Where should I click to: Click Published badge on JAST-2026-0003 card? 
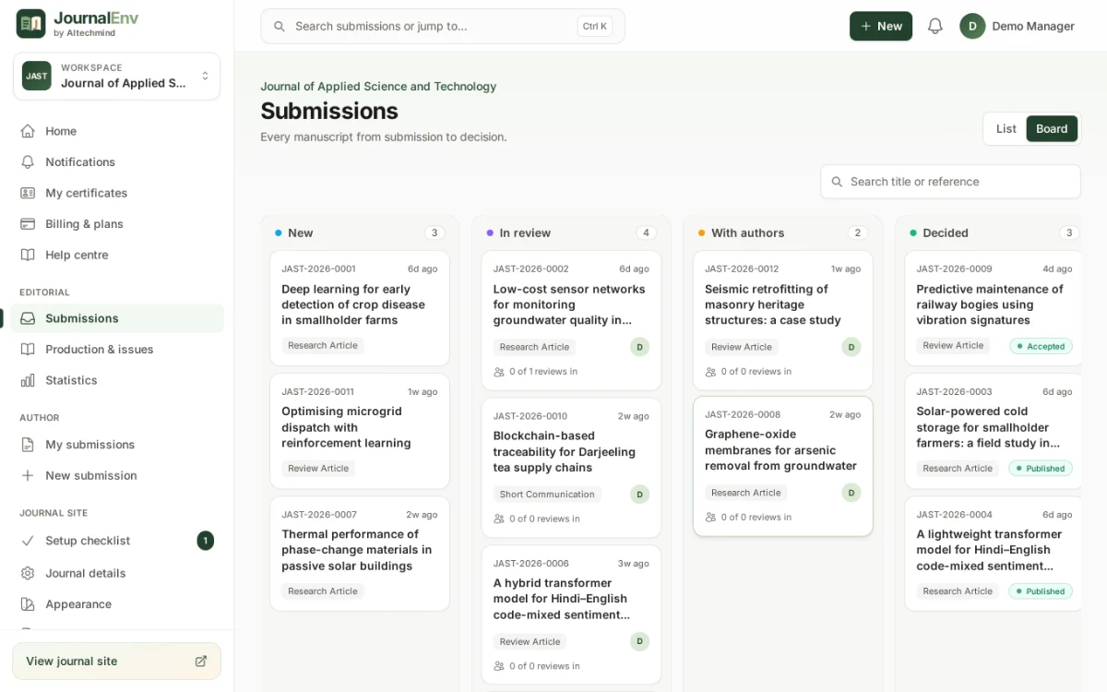pos(1041,468)
